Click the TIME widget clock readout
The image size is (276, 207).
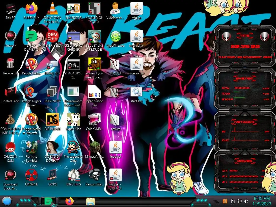click(x=245, y=46)
